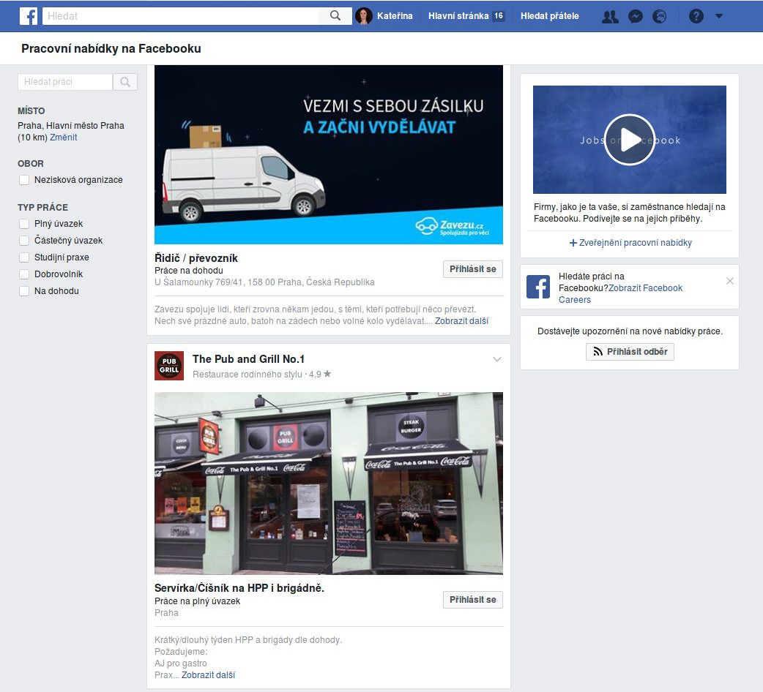763x692 pixels.
Task: Click the RSS icon on Přihlásit odběr
Action: (x=598, y=352)
